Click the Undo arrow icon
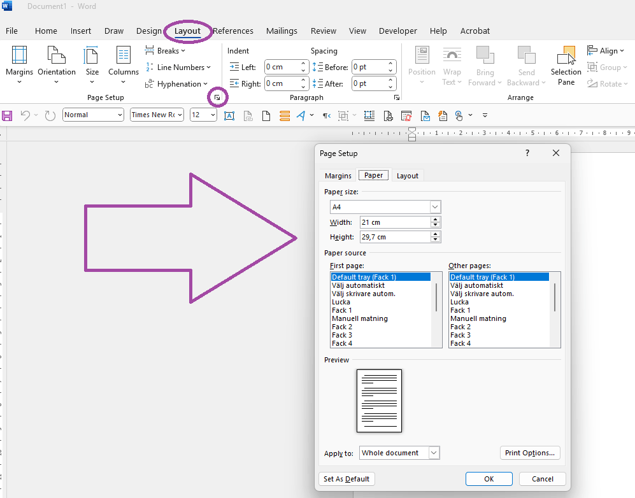Screen dimensions: 635x498 25,115
